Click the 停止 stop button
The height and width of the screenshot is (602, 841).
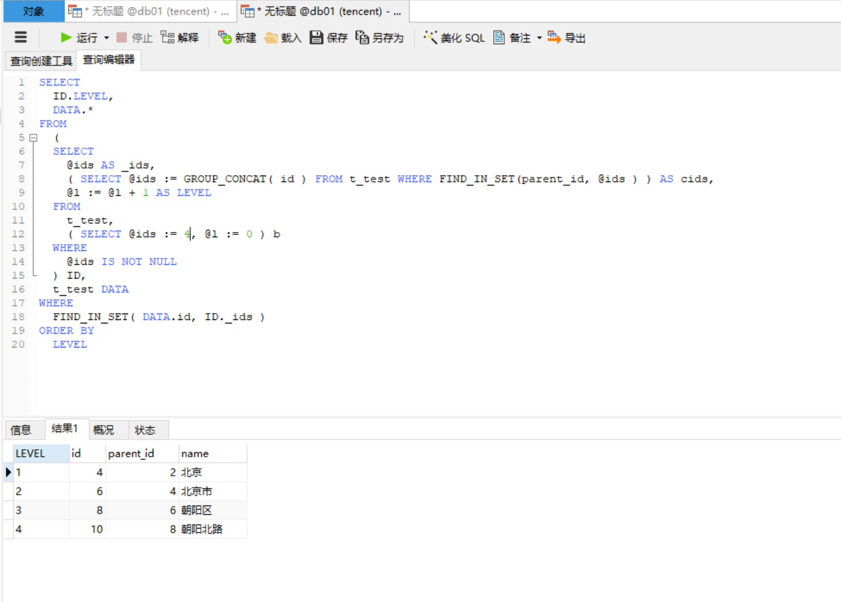[135, 37]
